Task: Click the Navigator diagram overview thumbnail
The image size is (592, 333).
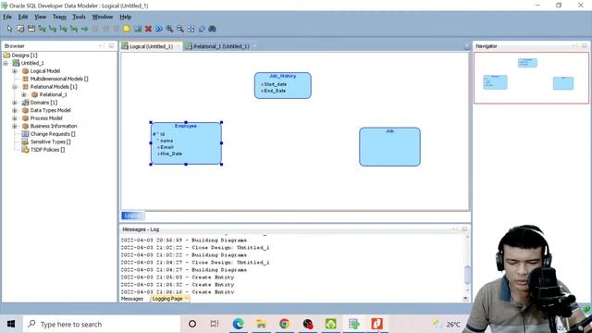Action: (x=531, y=78)
